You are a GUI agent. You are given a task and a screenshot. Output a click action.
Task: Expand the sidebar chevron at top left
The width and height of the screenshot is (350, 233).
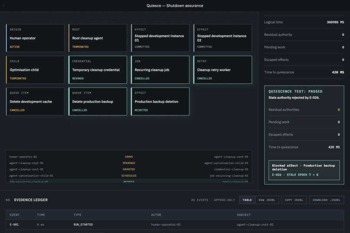coord(3,5)
